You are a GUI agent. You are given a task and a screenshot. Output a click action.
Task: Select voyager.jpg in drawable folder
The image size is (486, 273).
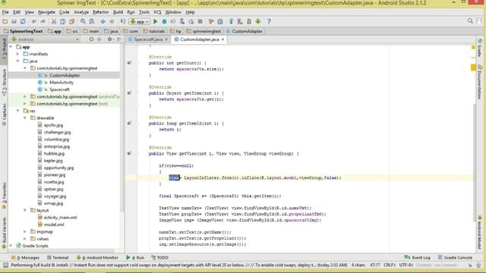(55, 196)
